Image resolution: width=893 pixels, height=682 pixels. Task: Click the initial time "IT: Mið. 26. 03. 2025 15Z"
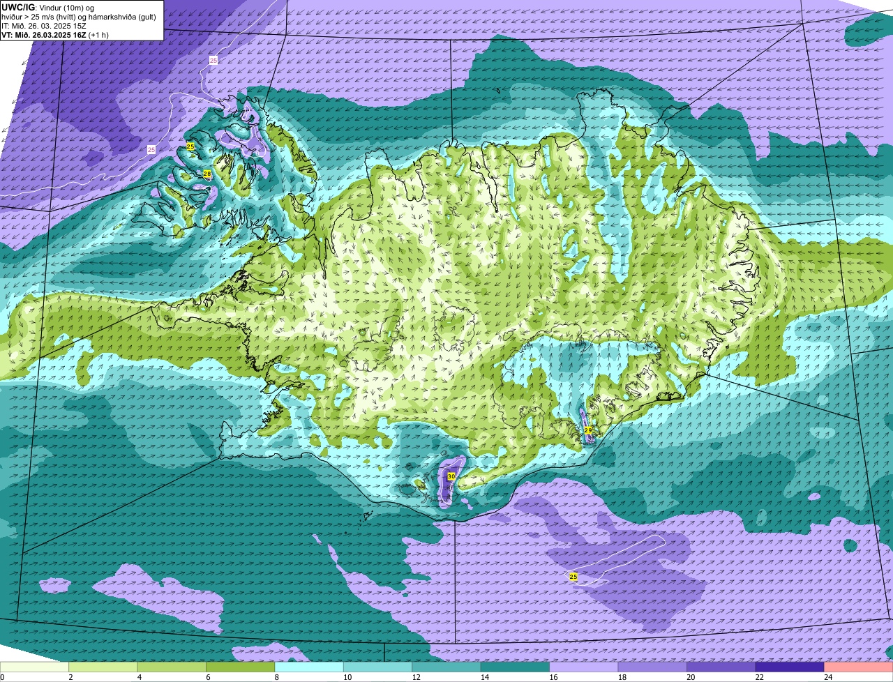tap(44, 26)
